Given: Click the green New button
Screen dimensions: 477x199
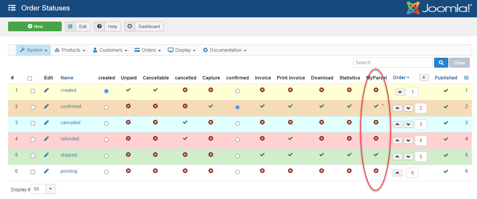Looking at the screenshot, I should click(x=35, y=27).
